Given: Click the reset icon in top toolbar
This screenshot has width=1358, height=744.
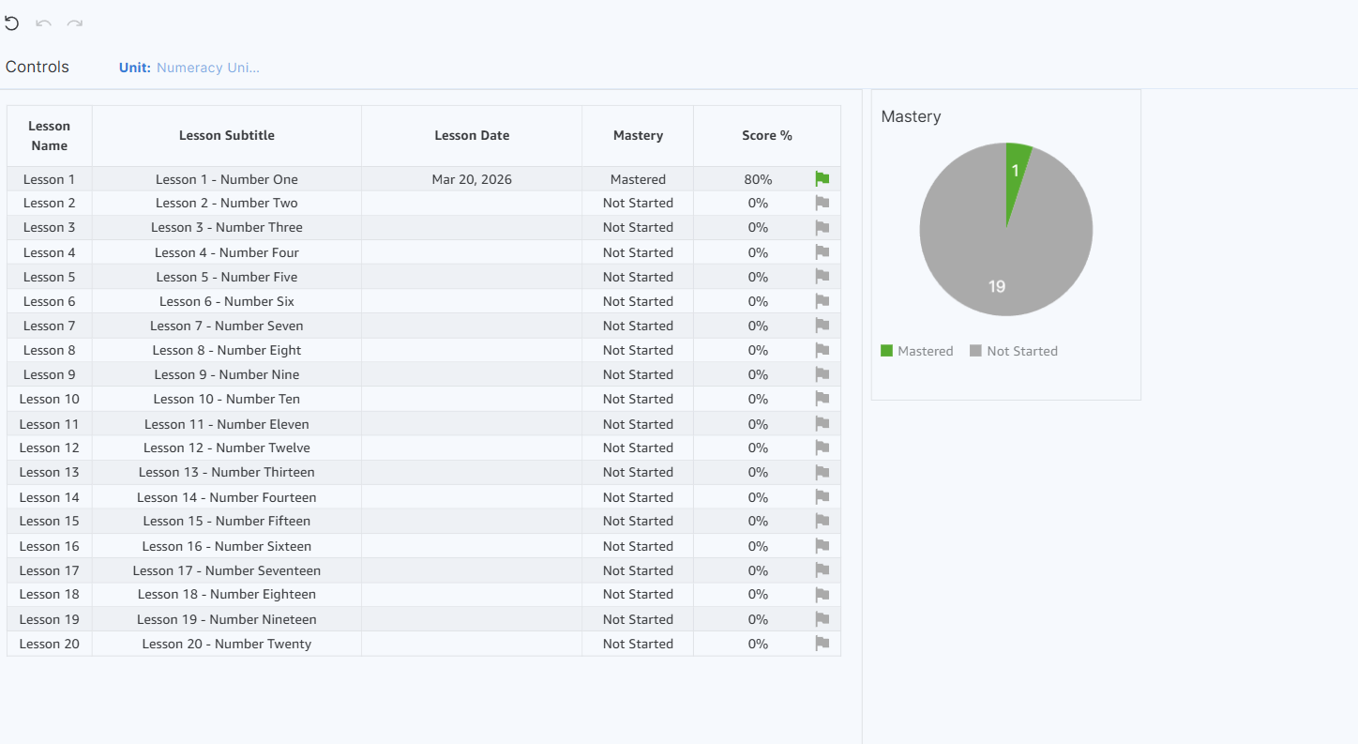Looking at the screenshot, I should pos(11,23).
